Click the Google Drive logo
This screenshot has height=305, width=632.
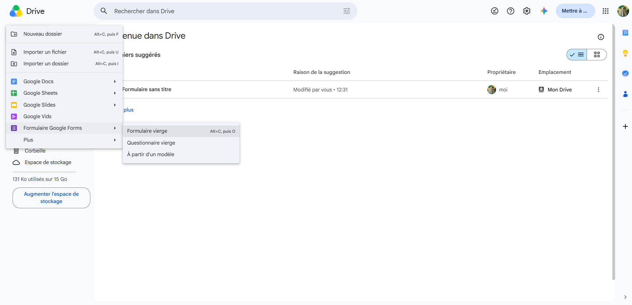coord(16,11)
